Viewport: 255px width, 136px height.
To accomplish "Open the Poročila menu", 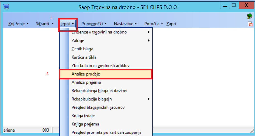I will [x=154, y=24].
